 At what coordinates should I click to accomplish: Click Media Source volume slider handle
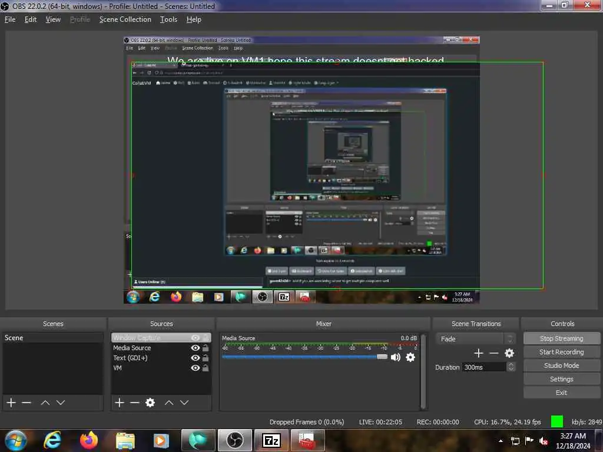pos(382,357)
